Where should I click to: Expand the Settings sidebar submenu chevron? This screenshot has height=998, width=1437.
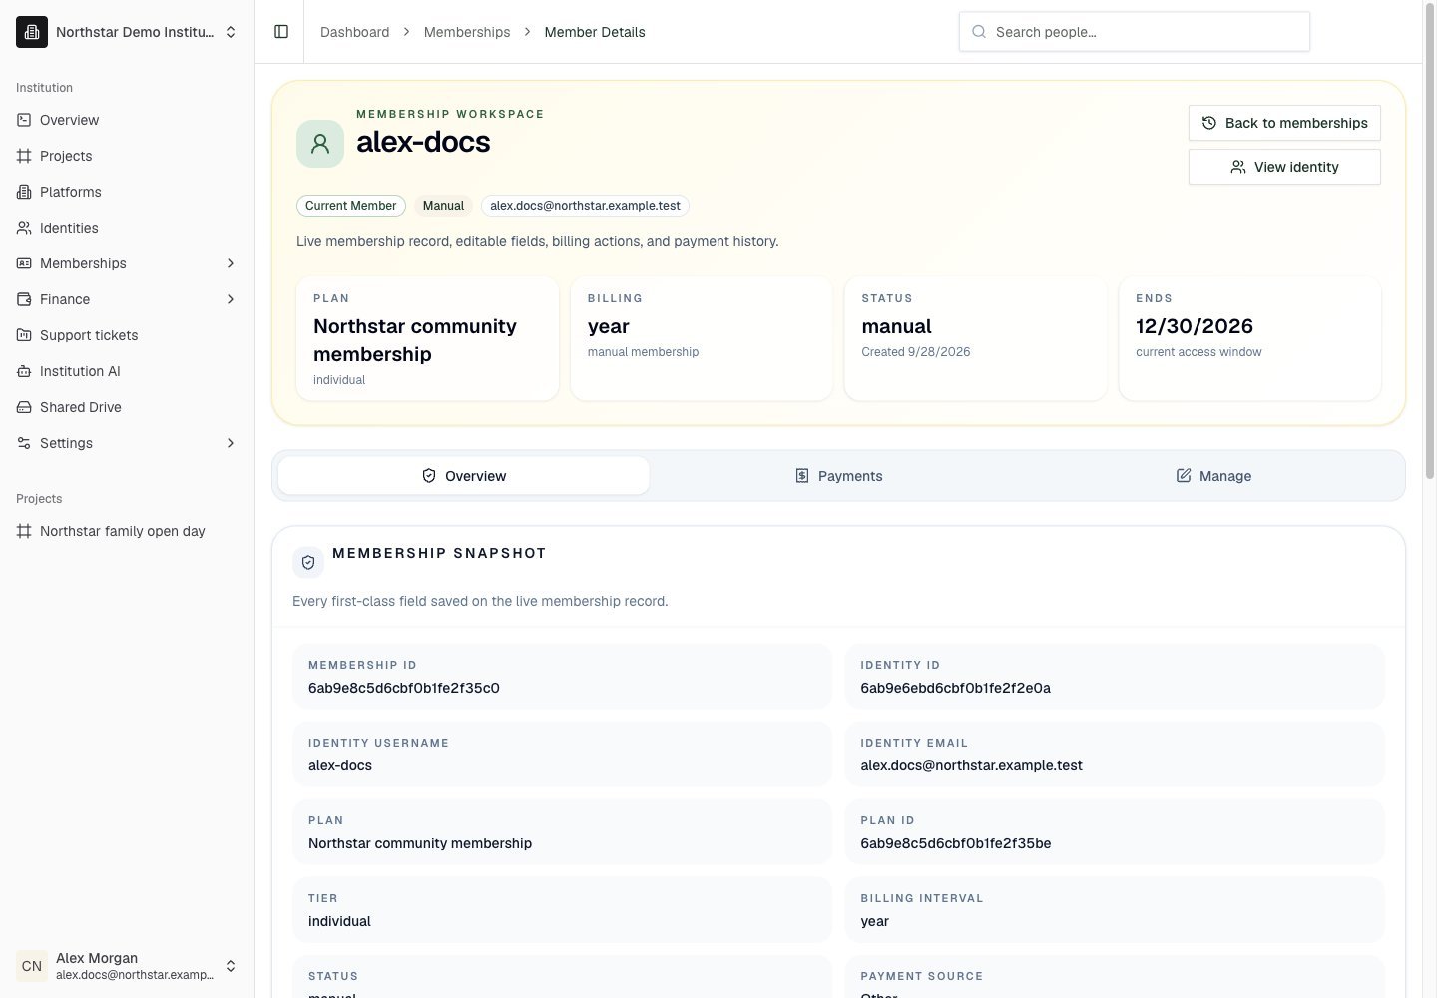click(x=231, y=443)
